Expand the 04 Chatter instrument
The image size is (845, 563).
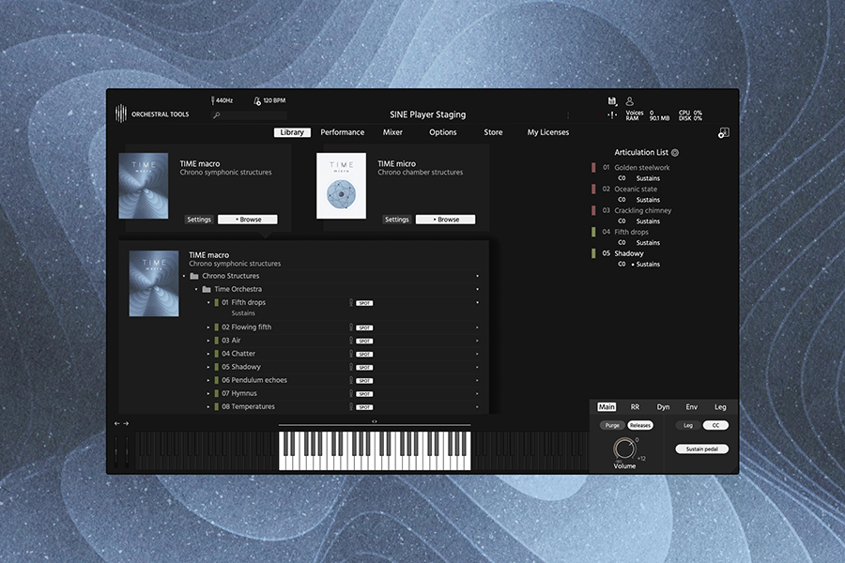tap(208, 354)
